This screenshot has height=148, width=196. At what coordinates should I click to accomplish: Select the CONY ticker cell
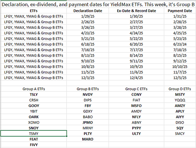pos(136,94)
